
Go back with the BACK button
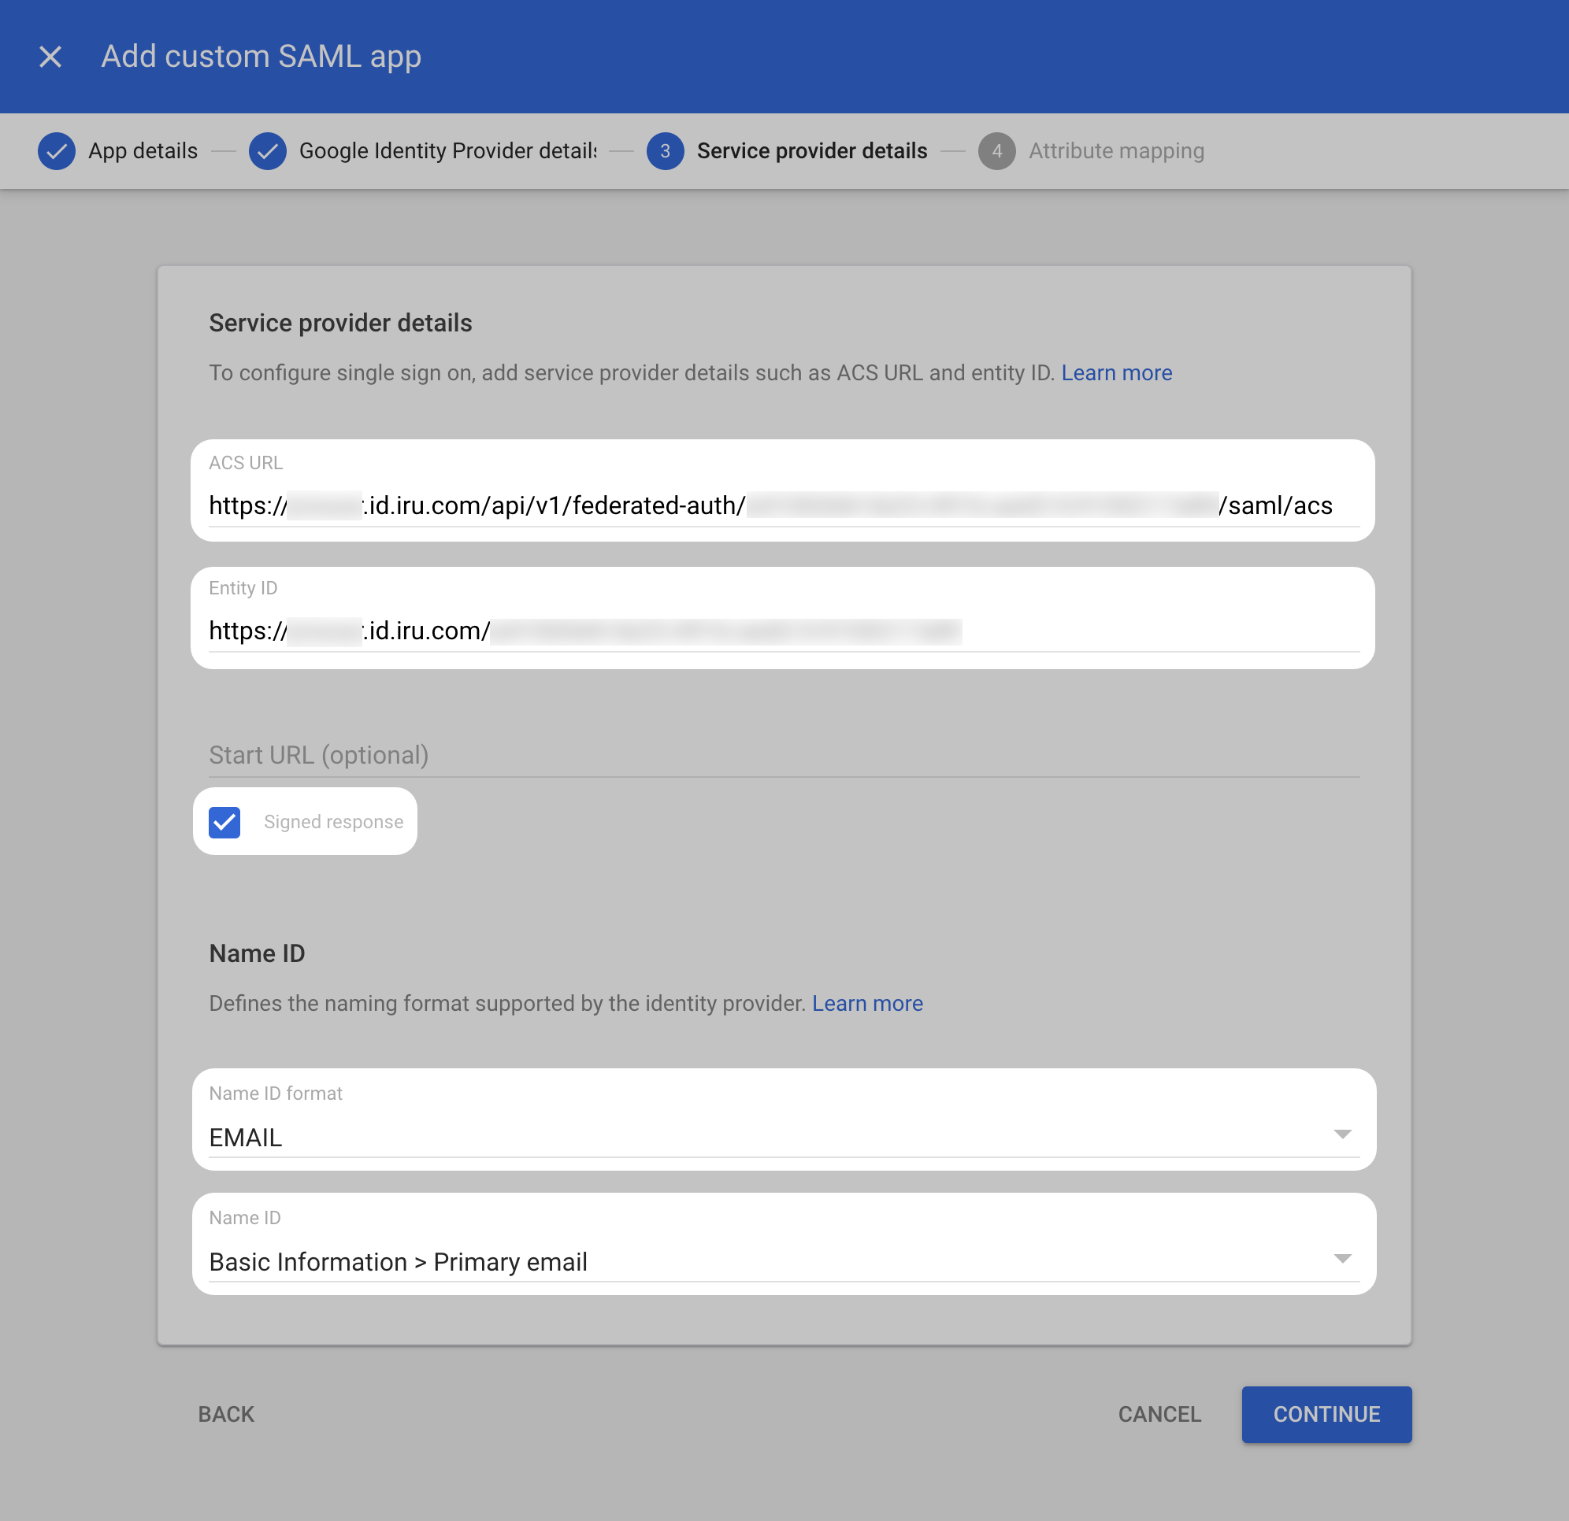227,1414
